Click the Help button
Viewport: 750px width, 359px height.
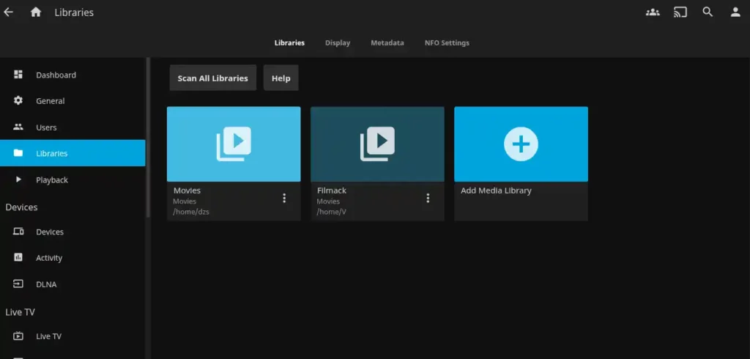[281, 78]
